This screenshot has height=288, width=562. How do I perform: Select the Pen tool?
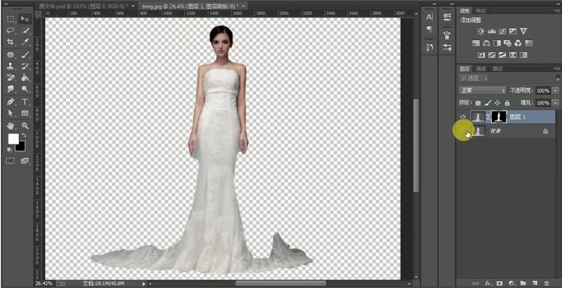click(11, 101)
